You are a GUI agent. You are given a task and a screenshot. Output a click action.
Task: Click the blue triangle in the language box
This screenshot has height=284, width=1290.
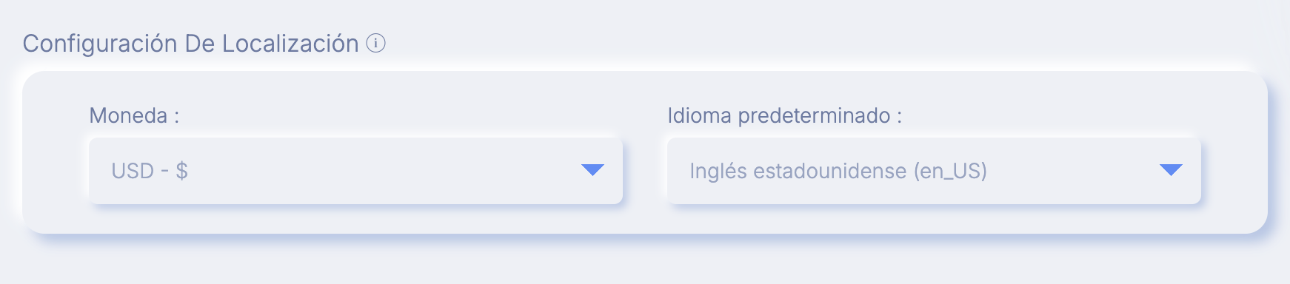(x=1170, y=170)
